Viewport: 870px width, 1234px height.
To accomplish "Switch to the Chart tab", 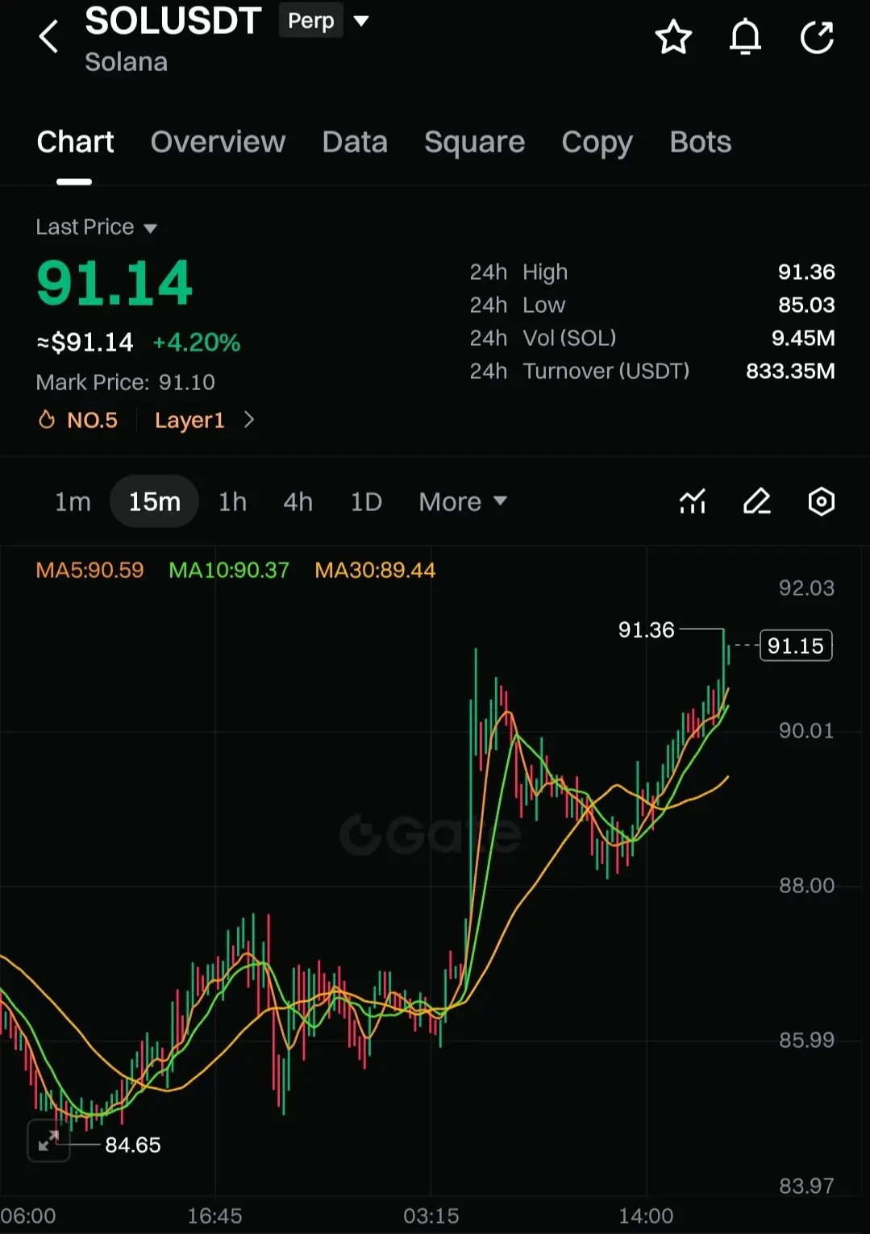I will [x=75, y=143].
